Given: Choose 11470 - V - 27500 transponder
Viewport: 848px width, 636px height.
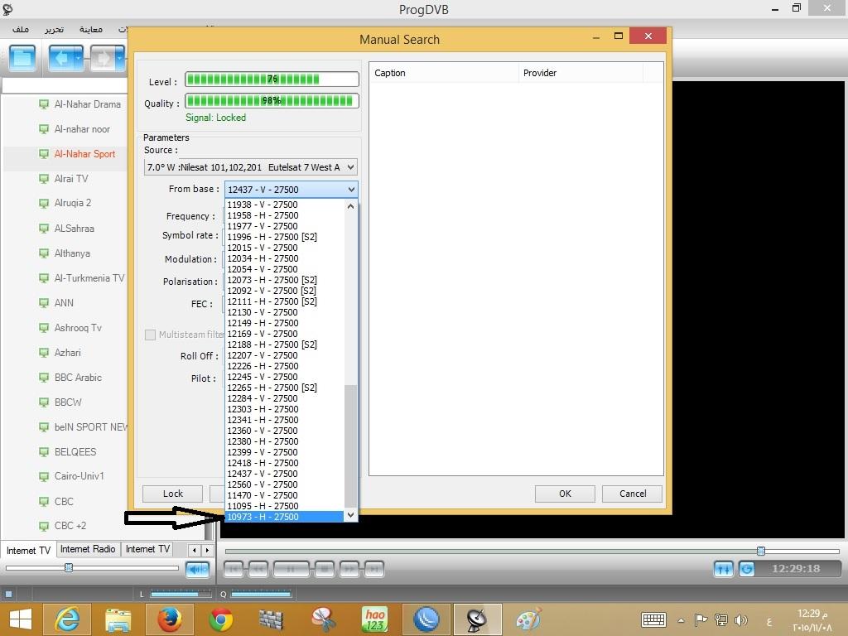Looking at the screenshot, I should pyautogui.click(x=285, y=495).
